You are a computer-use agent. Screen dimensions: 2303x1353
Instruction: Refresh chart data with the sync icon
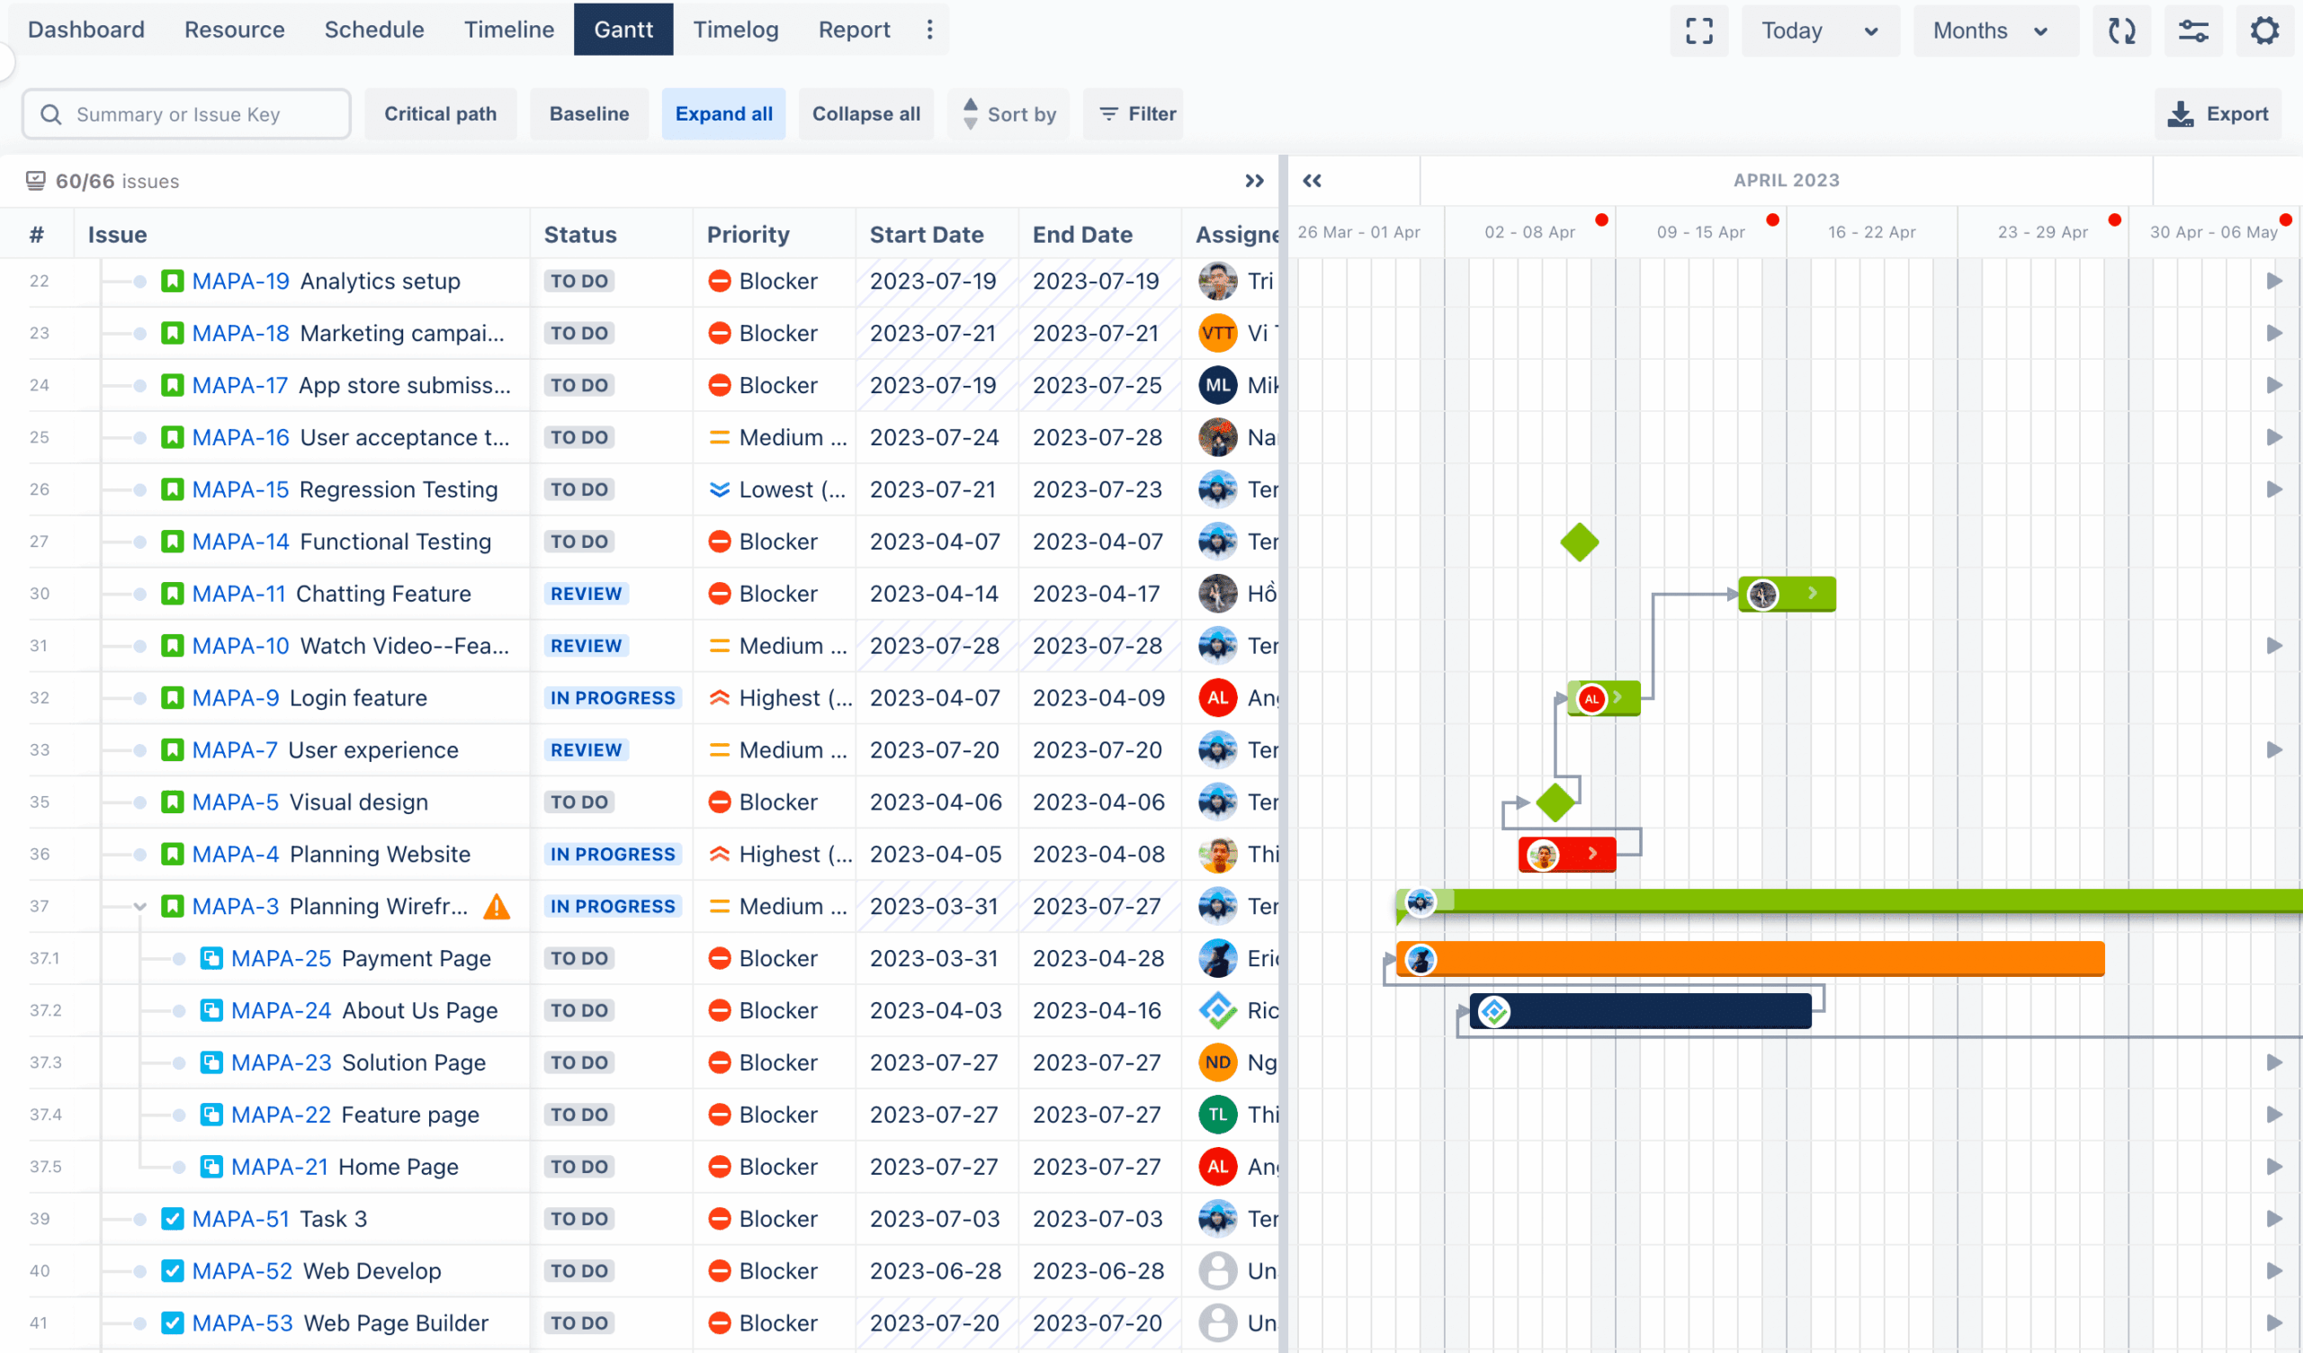(2122, 31)
